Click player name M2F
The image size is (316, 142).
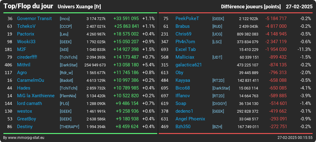coord(21,49)
